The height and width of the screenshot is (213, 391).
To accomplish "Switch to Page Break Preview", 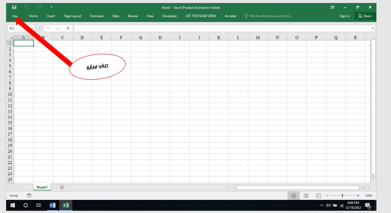I will tap(318, 196).
